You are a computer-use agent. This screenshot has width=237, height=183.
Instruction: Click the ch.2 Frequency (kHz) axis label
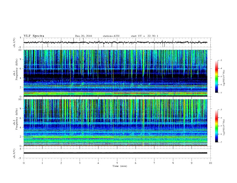tap(16, 119)
